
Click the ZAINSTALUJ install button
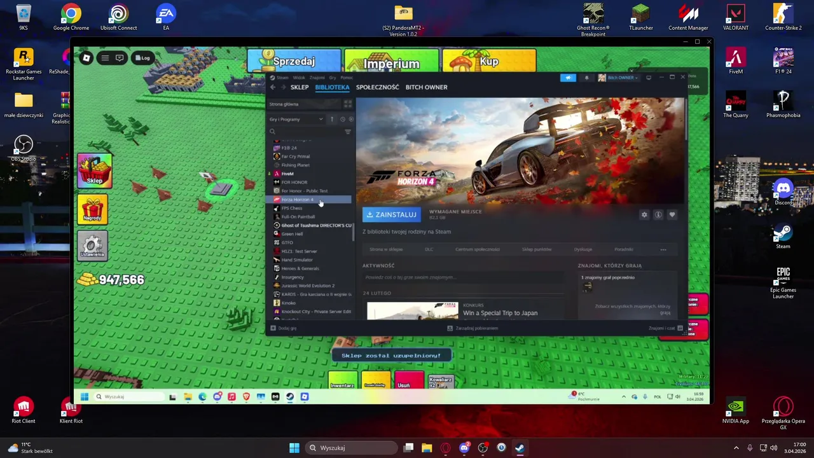[x=392, y=215]
